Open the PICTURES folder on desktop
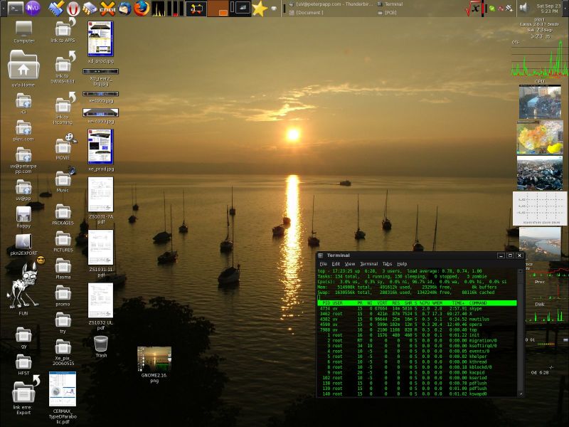 63,239
